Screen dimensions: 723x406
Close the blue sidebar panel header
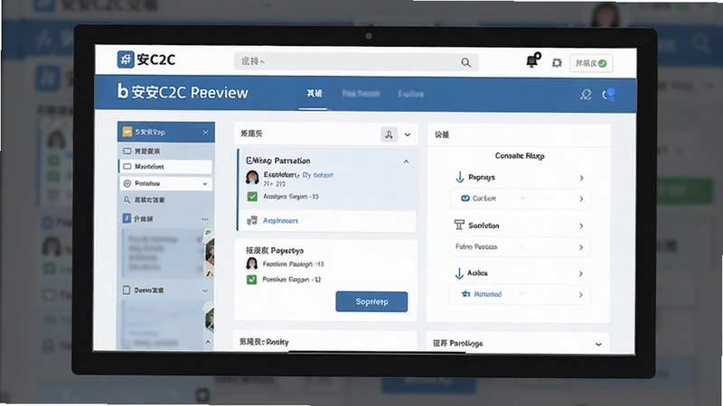click(206, 133)
